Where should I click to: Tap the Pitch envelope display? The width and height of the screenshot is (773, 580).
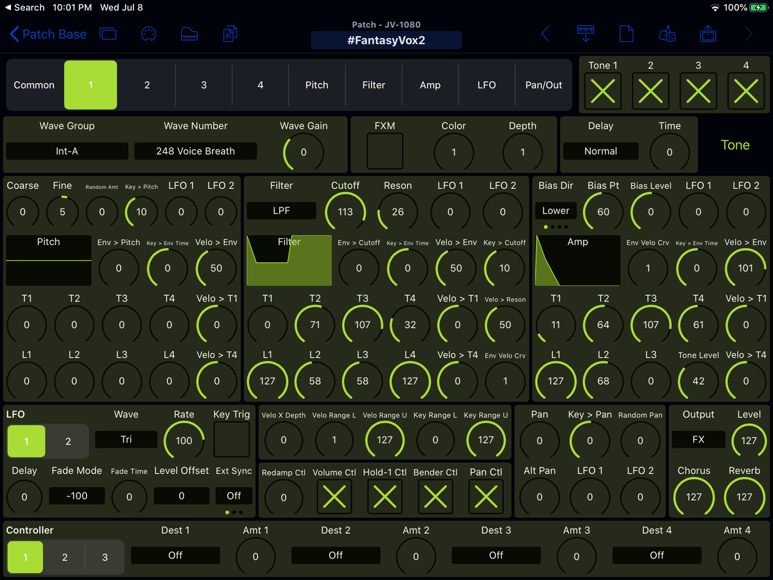click(x=48, y=260)
